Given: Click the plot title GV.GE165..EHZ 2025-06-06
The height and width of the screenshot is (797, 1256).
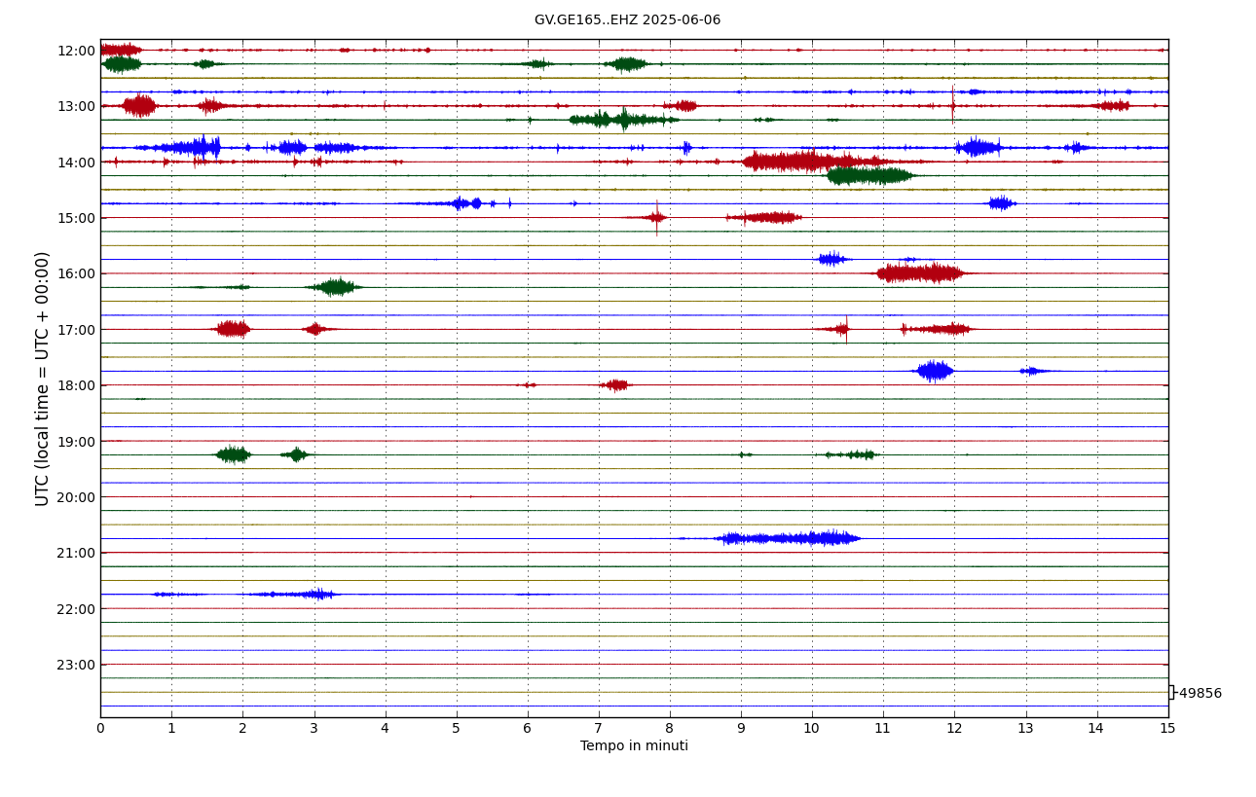Looking at the screenshot, I should [x=627, y=20].
